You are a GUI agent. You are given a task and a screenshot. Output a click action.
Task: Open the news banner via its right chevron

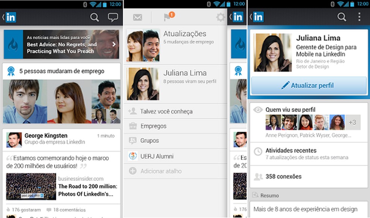[114, 44]
